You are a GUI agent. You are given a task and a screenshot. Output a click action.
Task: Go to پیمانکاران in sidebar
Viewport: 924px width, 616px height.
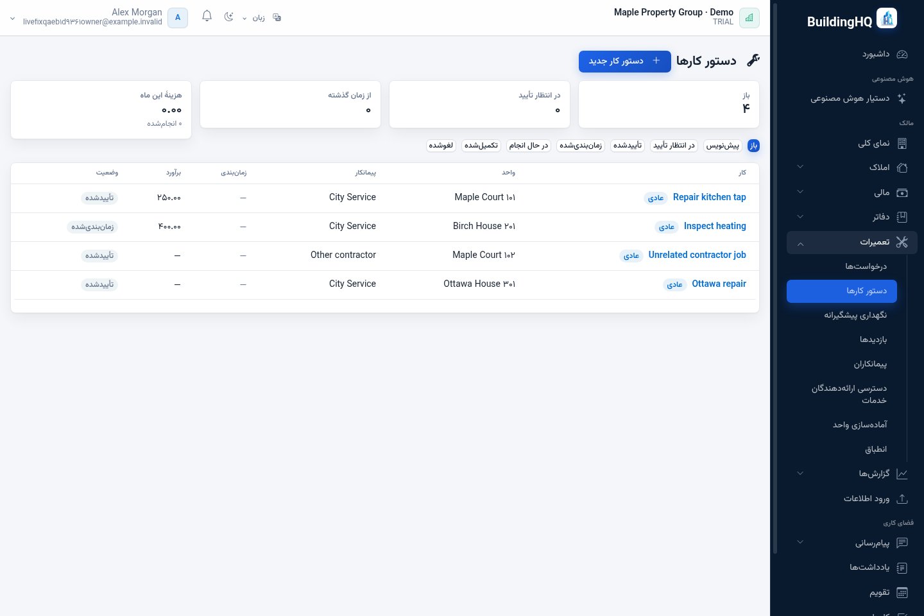point(842,364)
